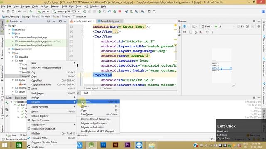Image resolution: width=266 pixels, height=149 pixels.
Task: Choose Show in Explorer from context menu
Action: click(52, 116)
